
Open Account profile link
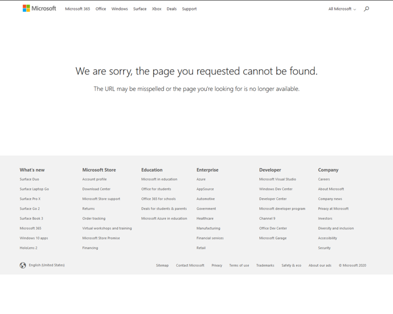(94, 179)
